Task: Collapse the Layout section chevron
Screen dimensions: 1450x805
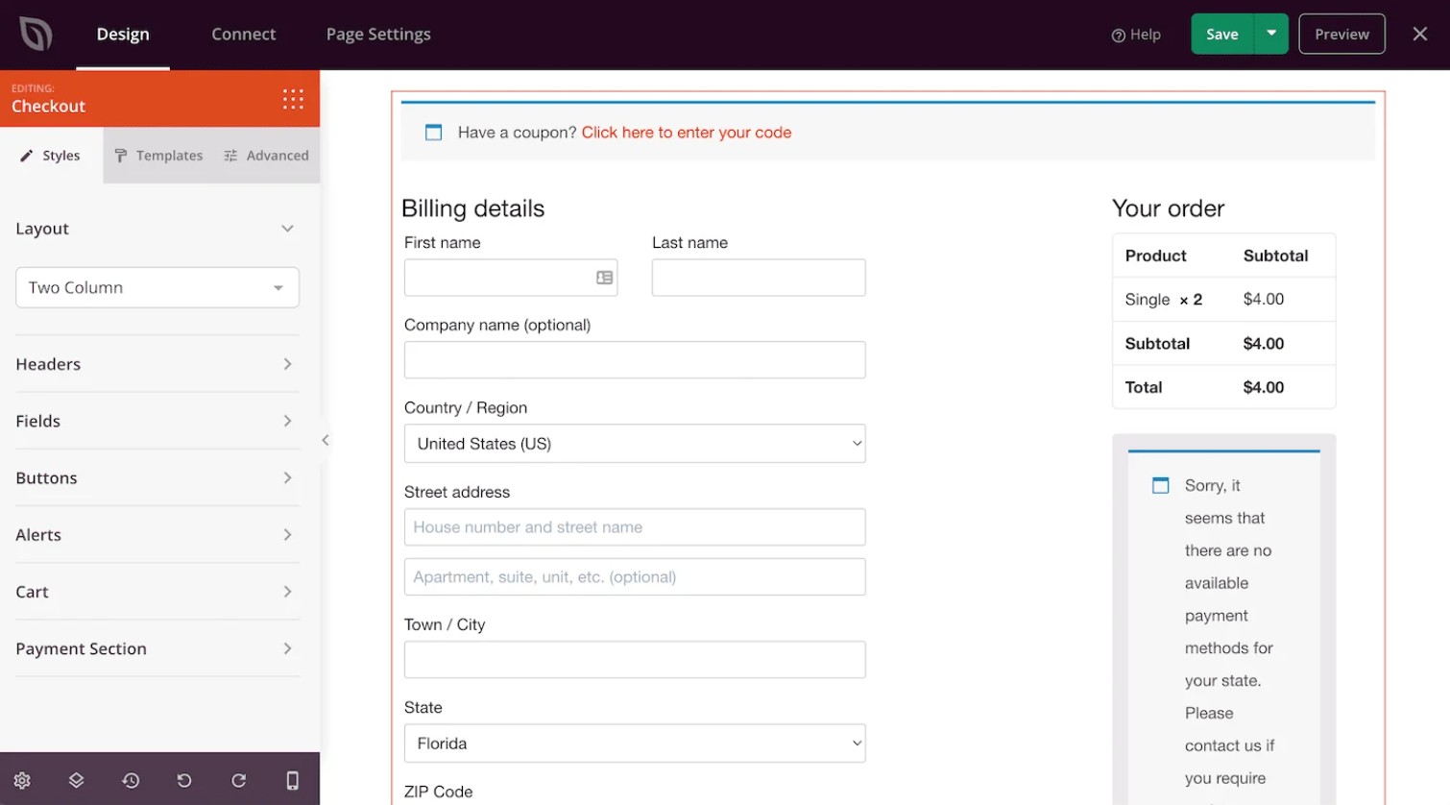Action: click(286, 229)
